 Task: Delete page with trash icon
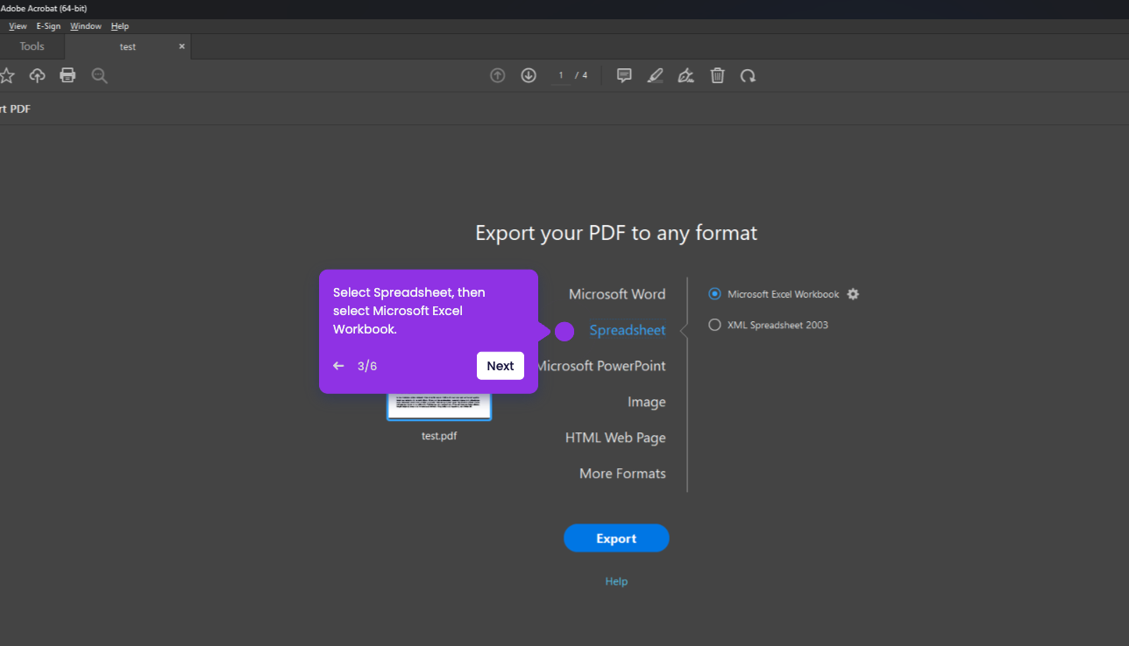click(717, 75)
